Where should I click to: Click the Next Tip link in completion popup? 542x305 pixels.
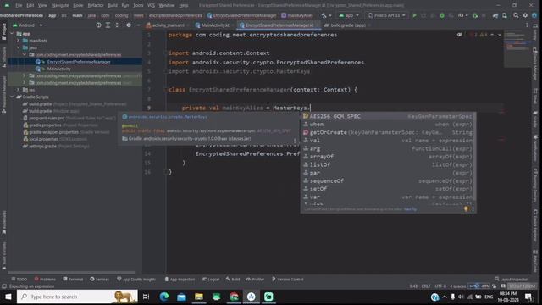[x=410, y=209]
